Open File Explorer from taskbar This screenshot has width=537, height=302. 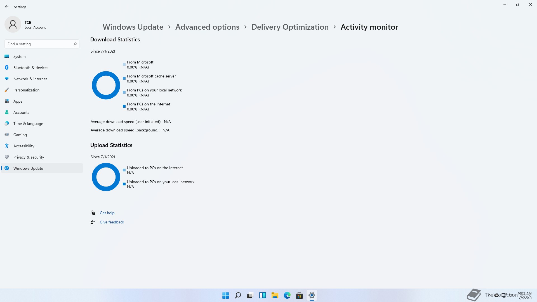coord(275,295)
